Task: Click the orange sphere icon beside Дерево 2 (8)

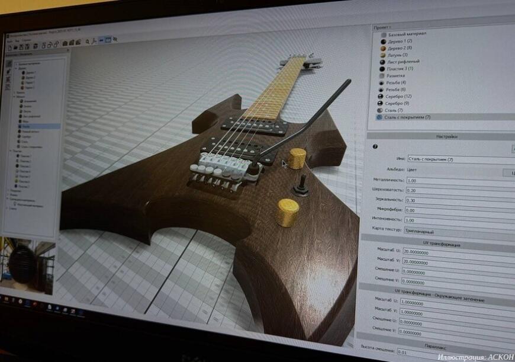Action: coord(383,49)
